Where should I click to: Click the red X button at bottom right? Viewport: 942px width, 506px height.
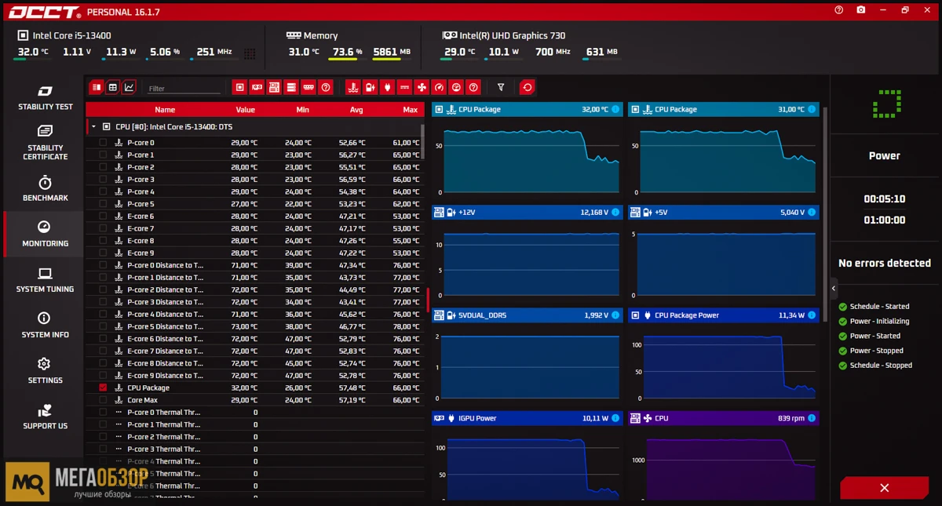click(884, 488)
